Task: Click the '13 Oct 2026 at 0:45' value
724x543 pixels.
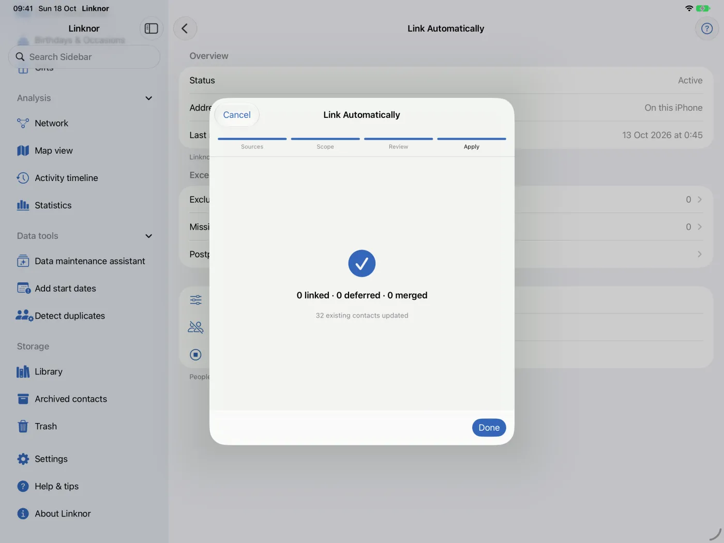Action: tap(662, 135)
